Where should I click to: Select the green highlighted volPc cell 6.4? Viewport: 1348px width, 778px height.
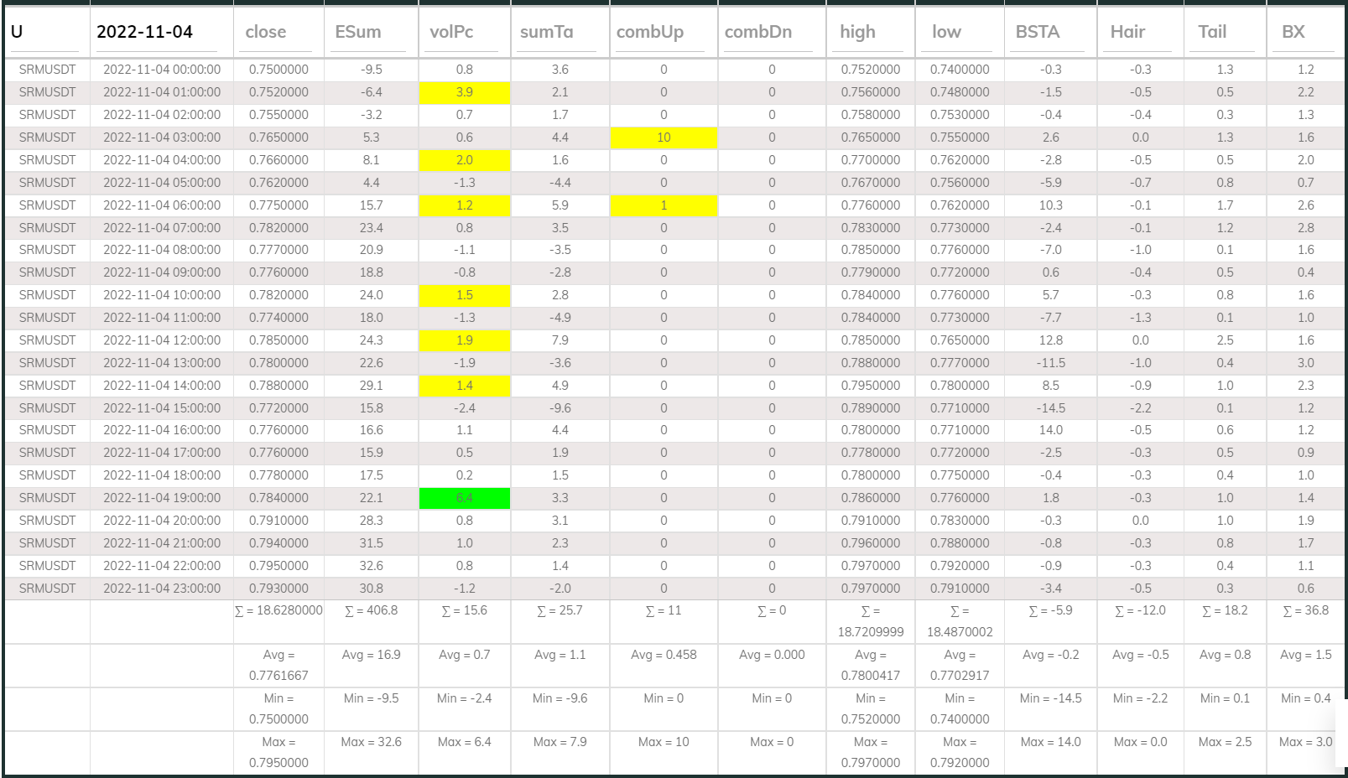click(463, 497)
